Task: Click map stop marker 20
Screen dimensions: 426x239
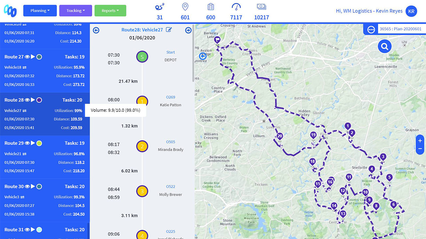Action: pyautogui.click(x=280, y=137)
